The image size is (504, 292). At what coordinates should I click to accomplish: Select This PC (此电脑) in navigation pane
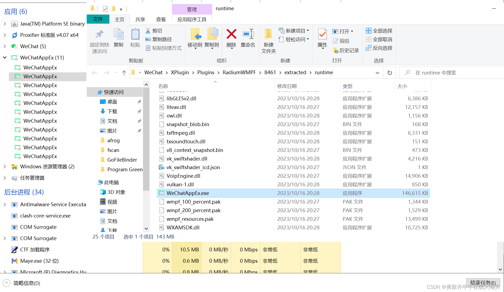[x=111, y=183]
